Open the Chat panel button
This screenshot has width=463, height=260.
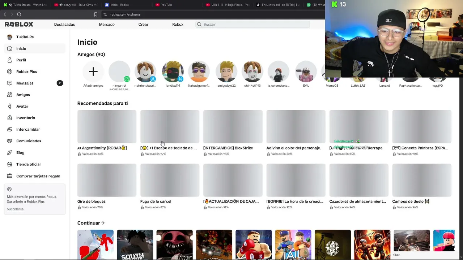[x=396, y=255]
